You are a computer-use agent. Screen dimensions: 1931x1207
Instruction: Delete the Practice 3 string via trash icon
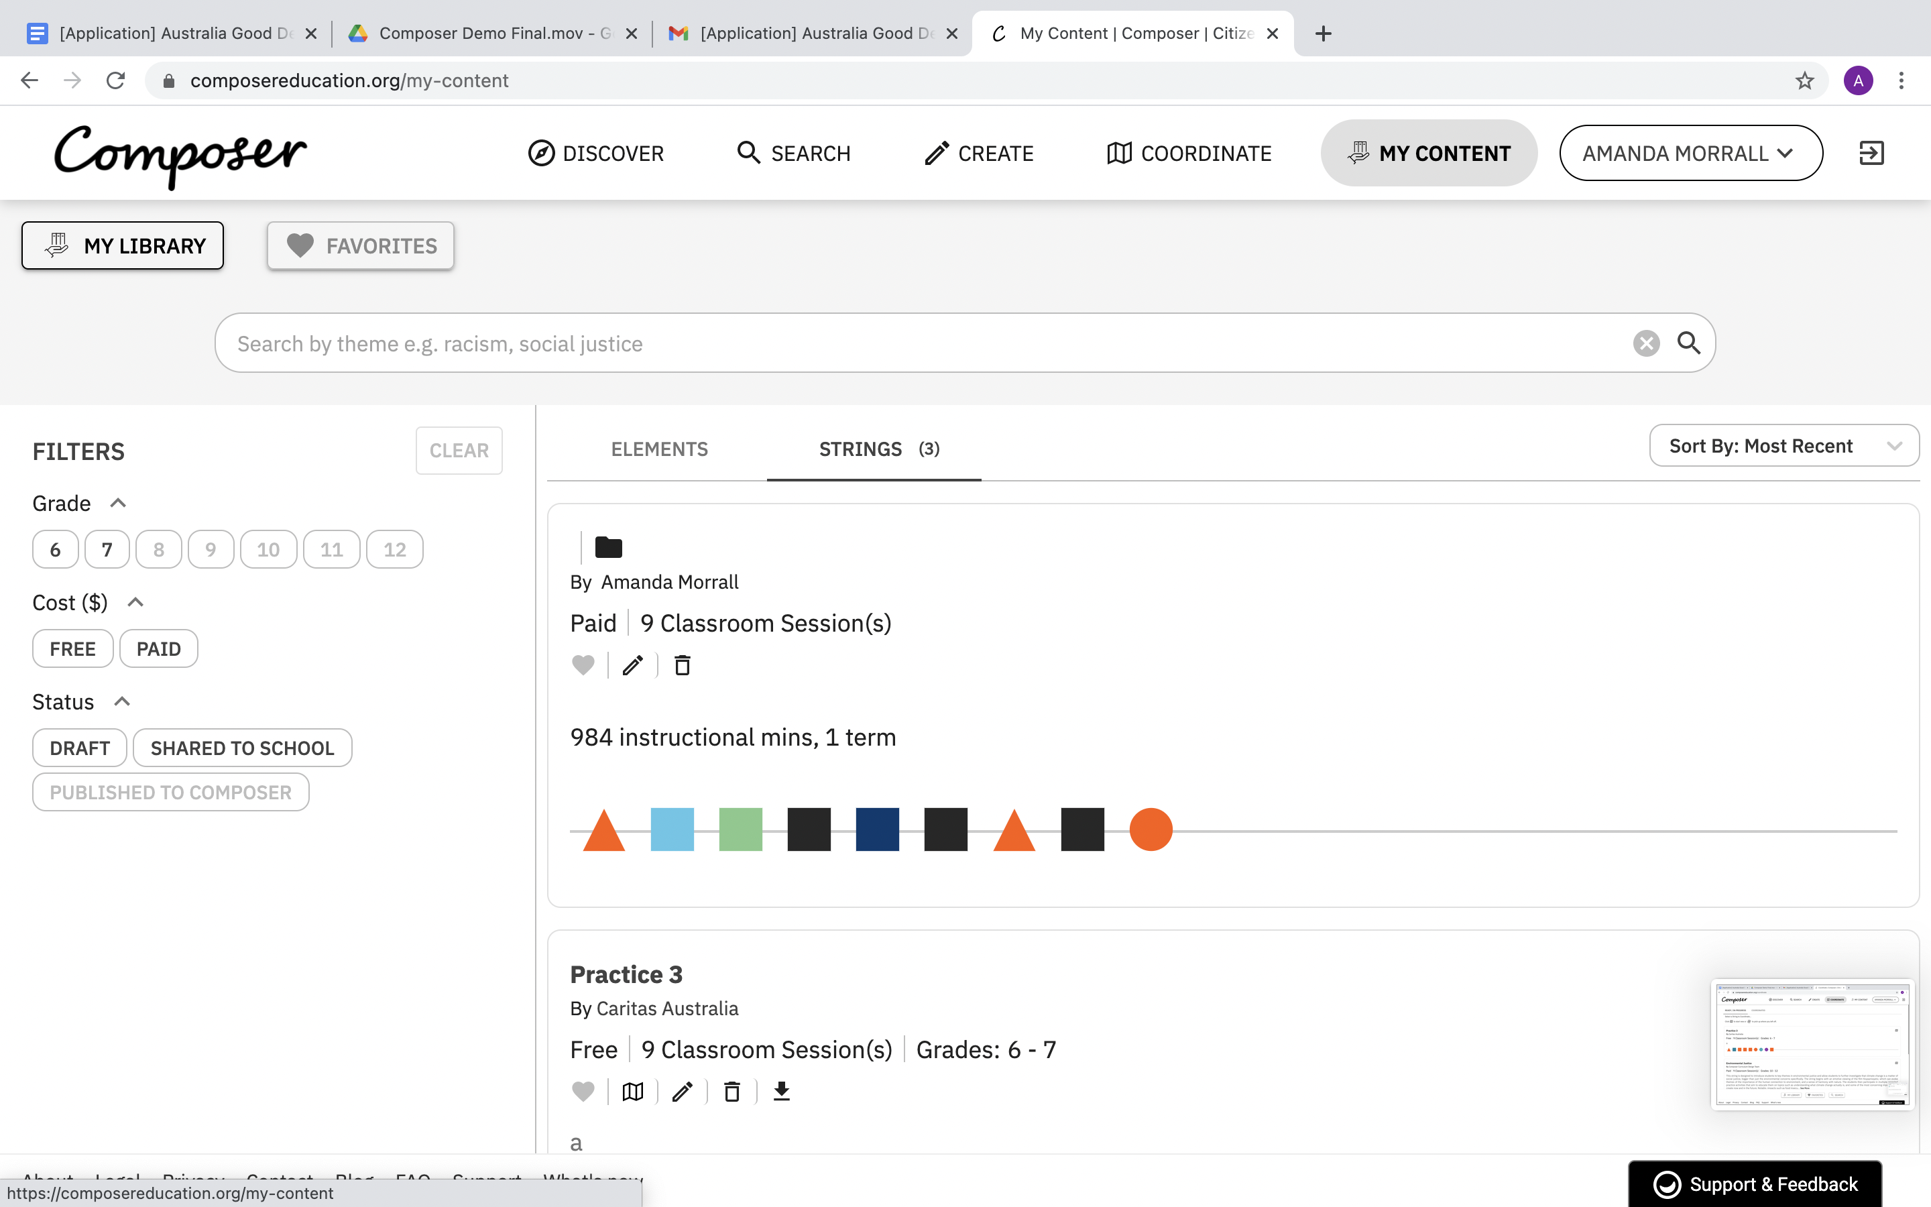point(732,1091)
